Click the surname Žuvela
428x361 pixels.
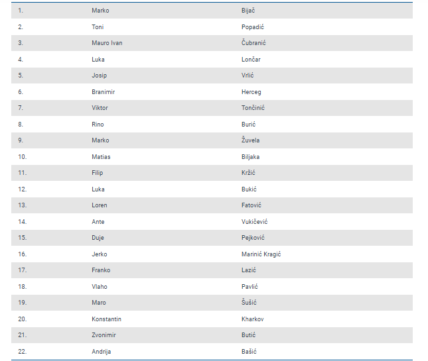coord(251,140)
